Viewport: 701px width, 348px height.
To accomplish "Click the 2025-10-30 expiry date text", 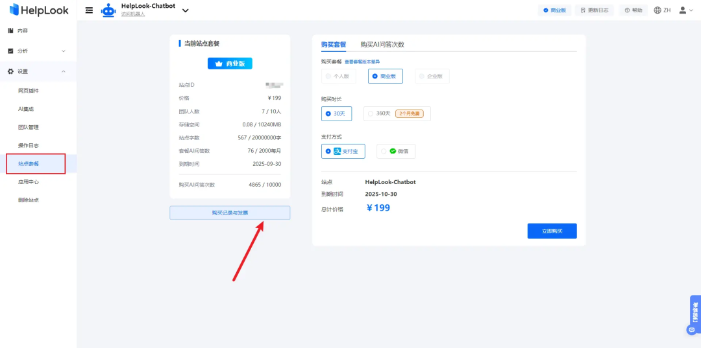I will coord(381,194).
